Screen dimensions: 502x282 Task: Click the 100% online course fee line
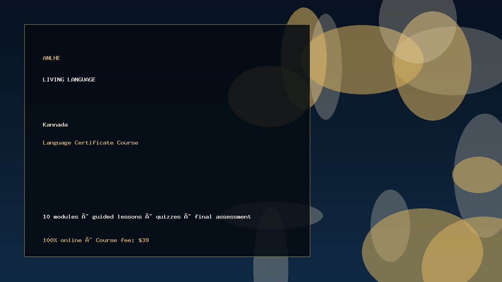pos(96,240)
